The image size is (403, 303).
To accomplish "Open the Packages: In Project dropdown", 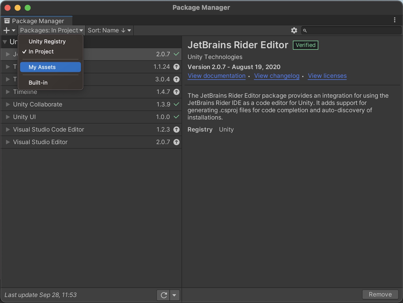I will click(52, 30).
